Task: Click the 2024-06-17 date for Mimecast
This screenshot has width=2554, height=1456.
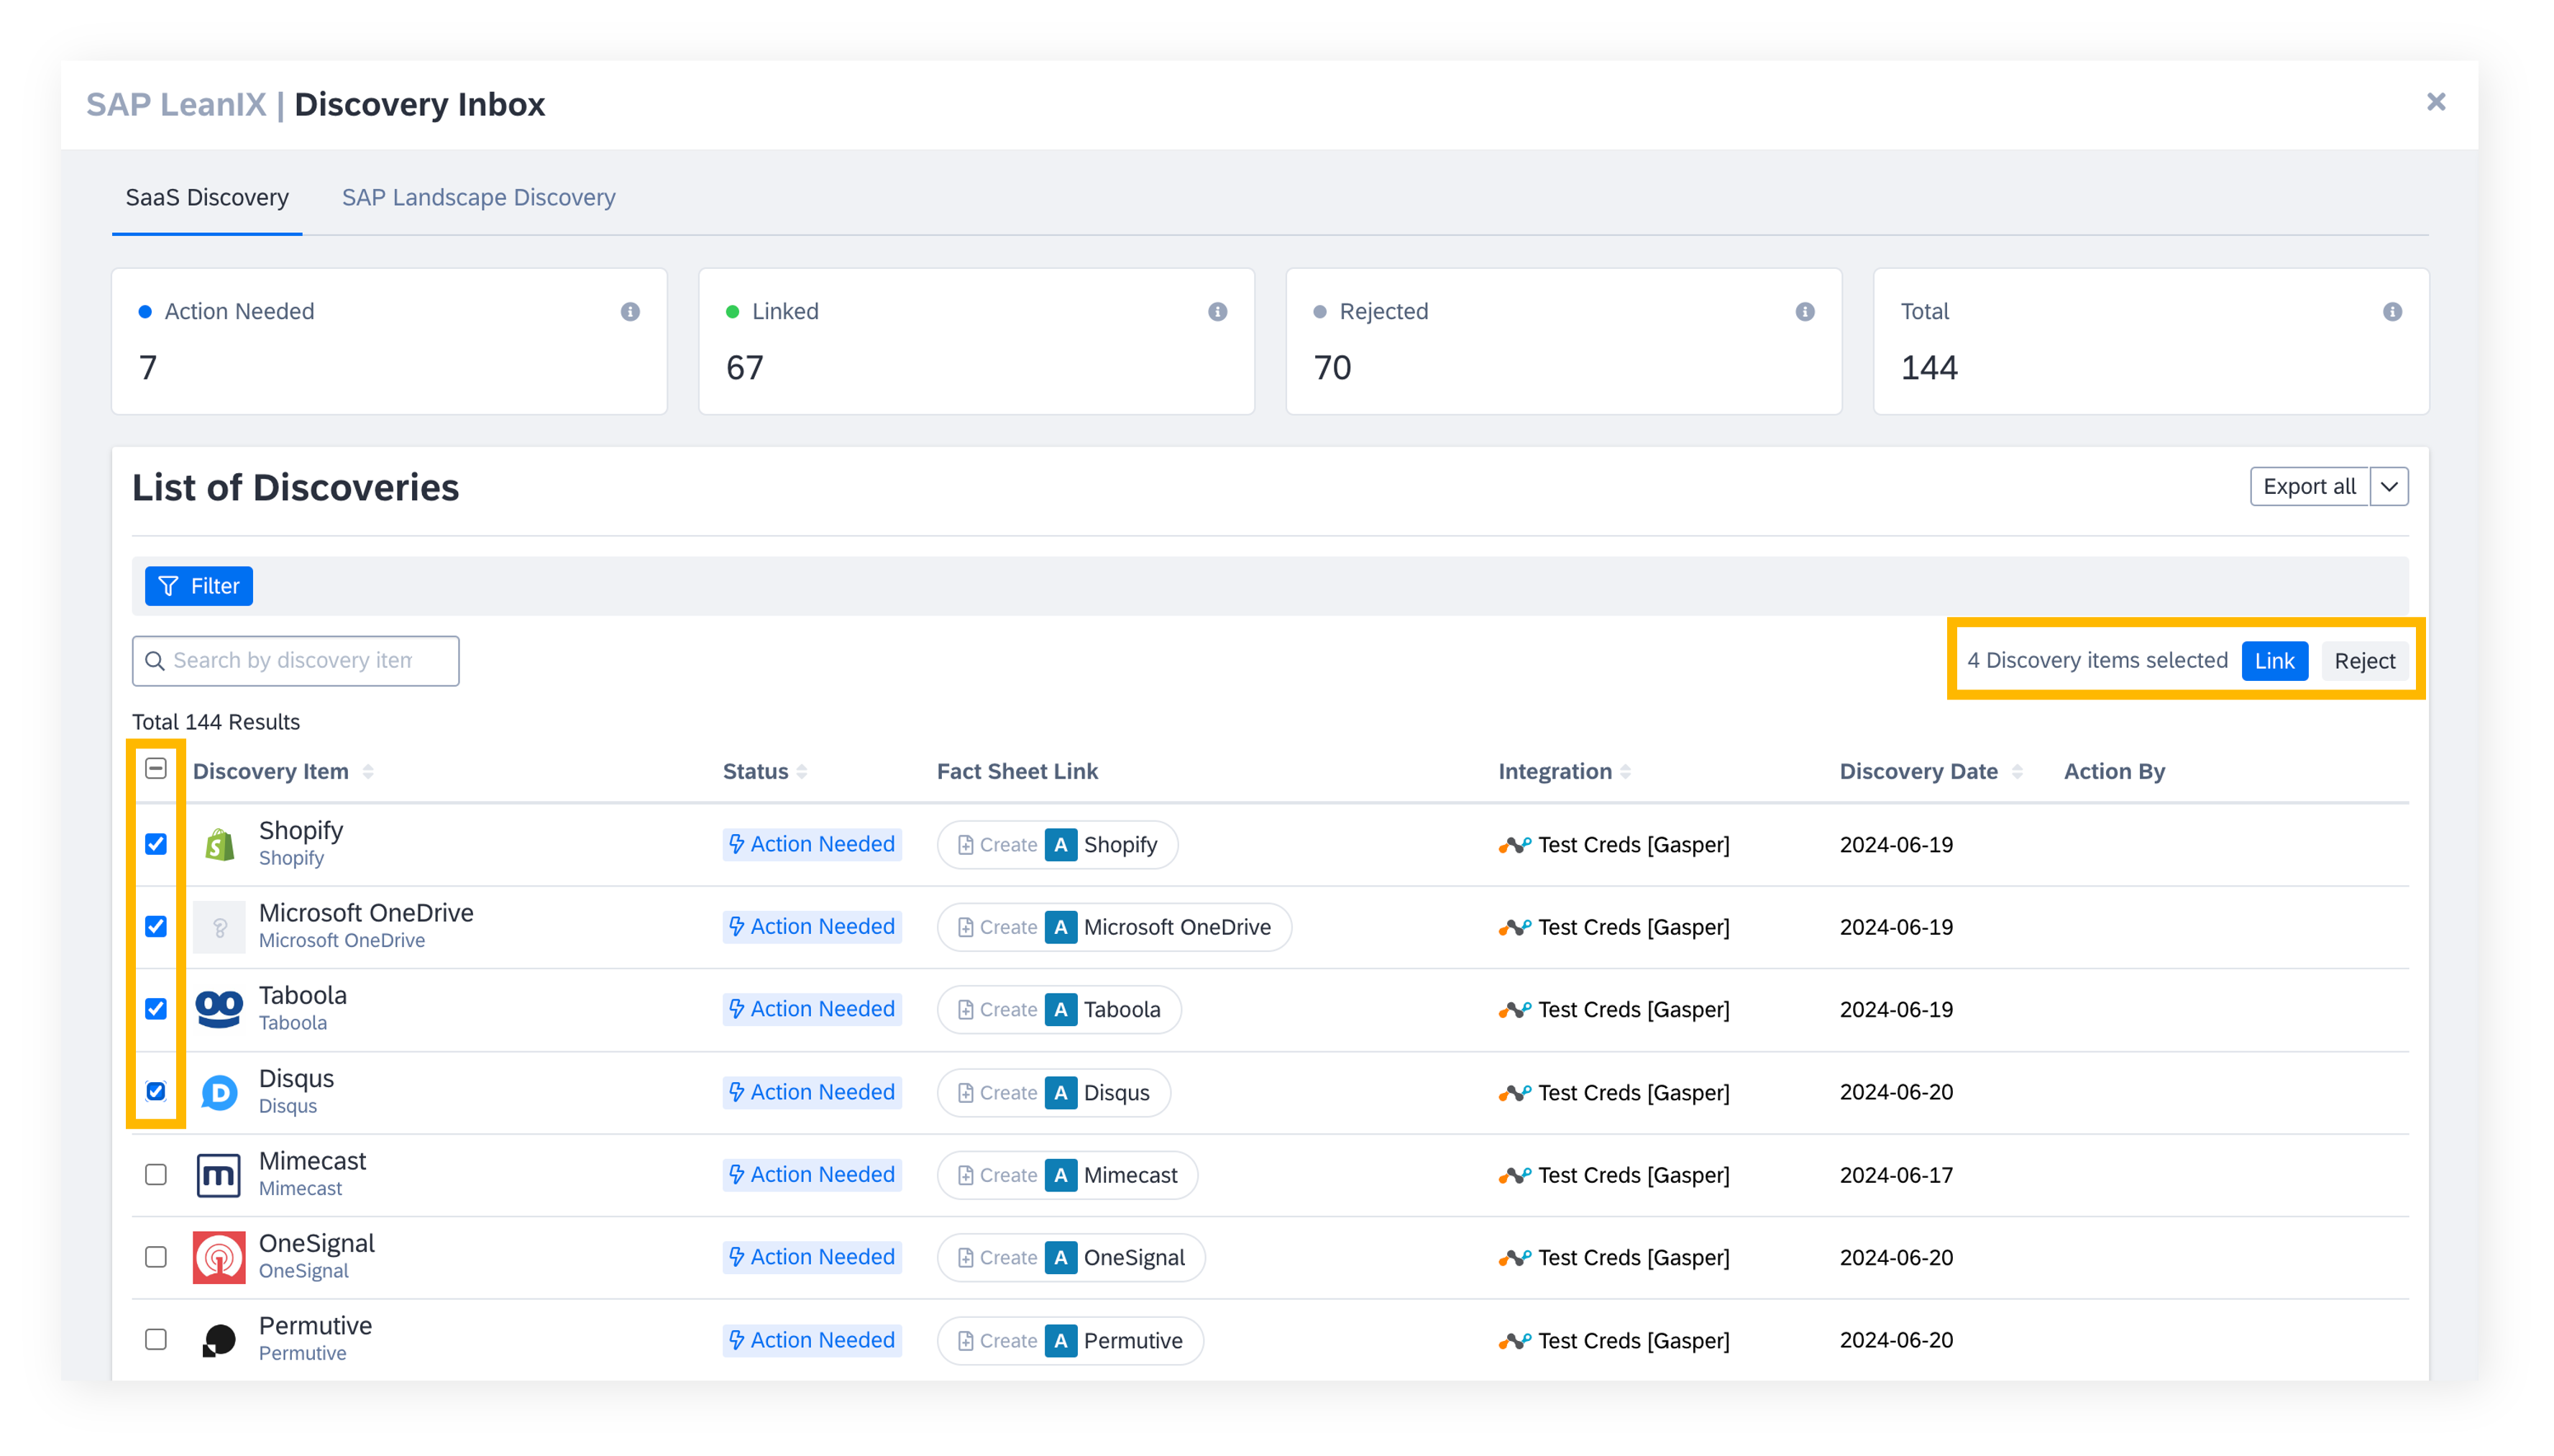Action: (x=1896, y=1175)
